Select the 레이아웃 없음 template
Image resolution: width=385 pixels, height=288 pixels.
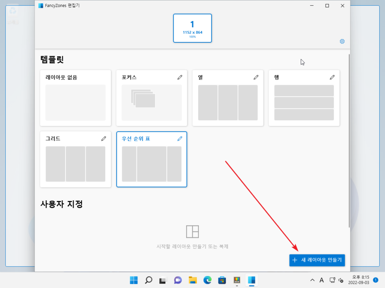75,97
